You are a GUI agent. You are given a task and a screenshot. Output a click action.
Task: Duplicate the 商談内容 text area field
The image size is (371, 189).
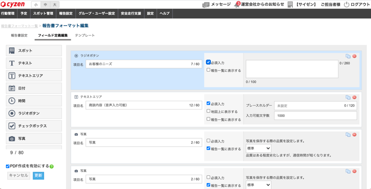[348, 97]
